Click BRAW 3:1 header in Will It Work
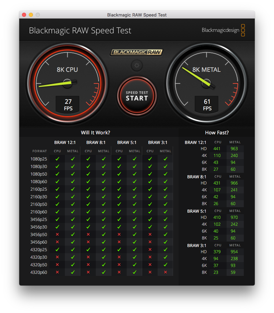The image size is (274, 313). coord(158,143)
